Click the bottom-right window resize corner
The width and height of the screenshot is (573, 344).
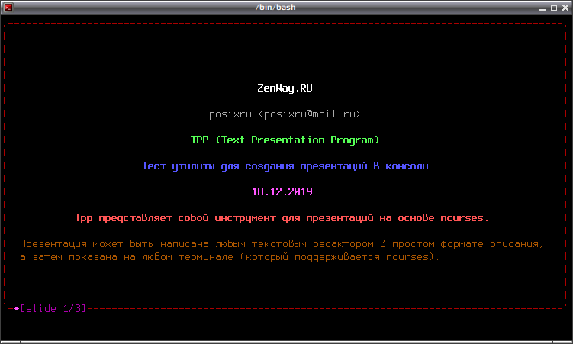point(569,341)
